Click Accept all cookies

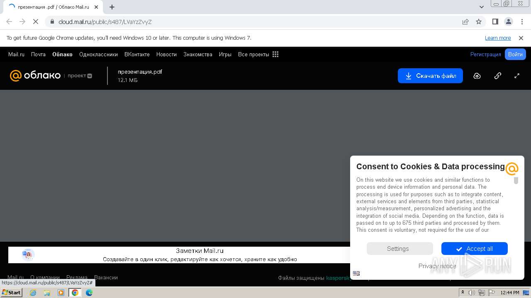(x=475, y=249)
